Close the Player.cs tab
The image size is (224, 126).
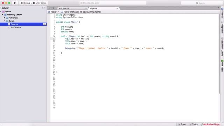click(117, 8)
